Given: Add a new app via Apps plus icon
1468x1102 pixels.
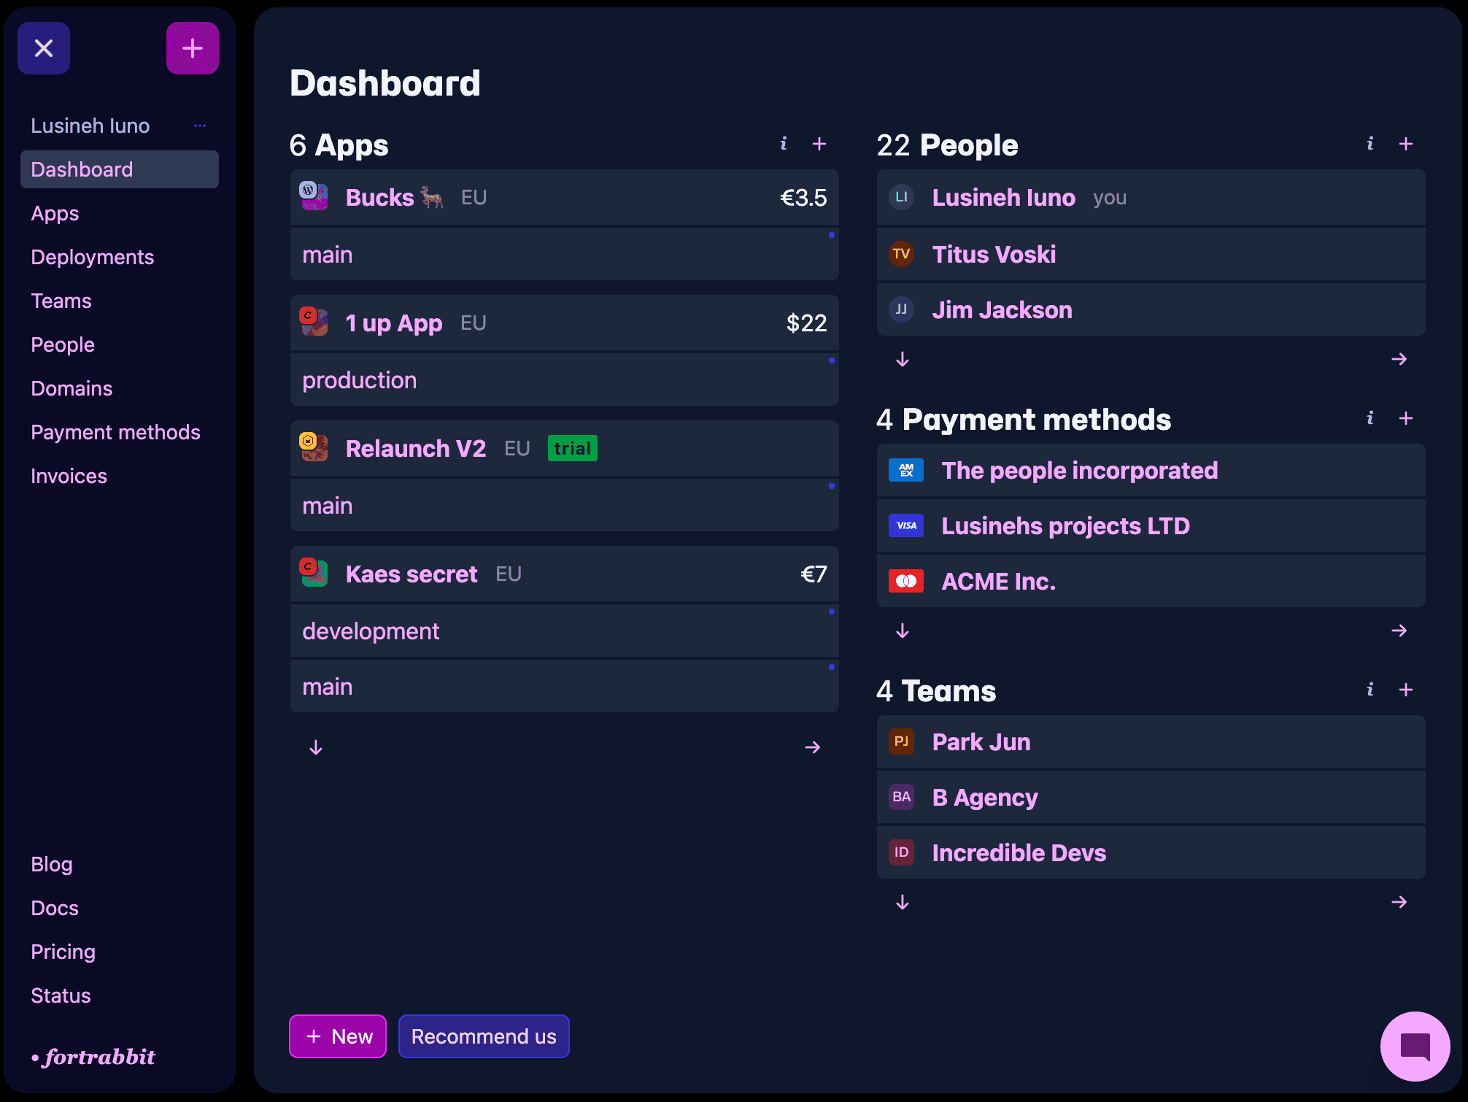Looking at the screenshot, I should pyautogui.click(x=819, y=144).
